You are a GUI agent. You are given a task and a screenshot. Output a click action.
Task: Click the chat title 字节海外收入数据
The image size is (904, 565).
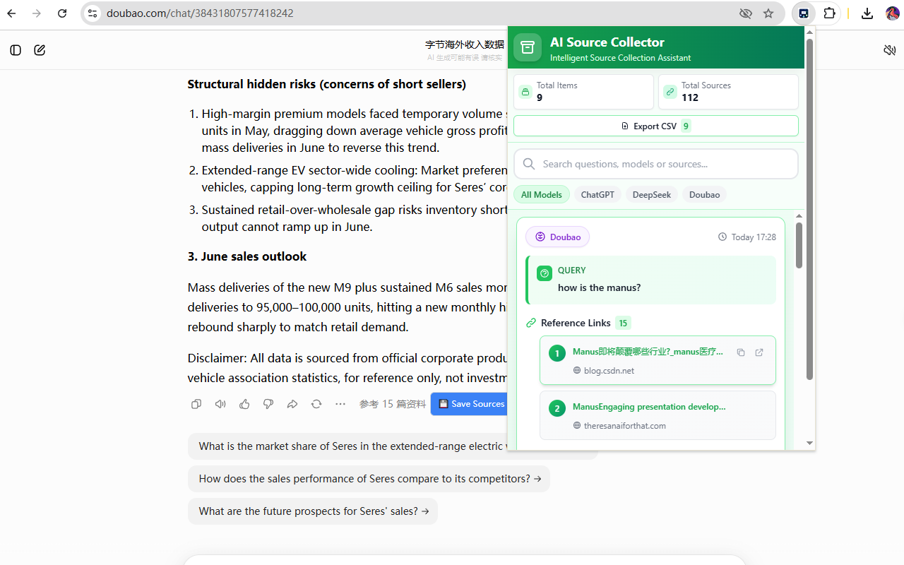click(x=465, y=45)
